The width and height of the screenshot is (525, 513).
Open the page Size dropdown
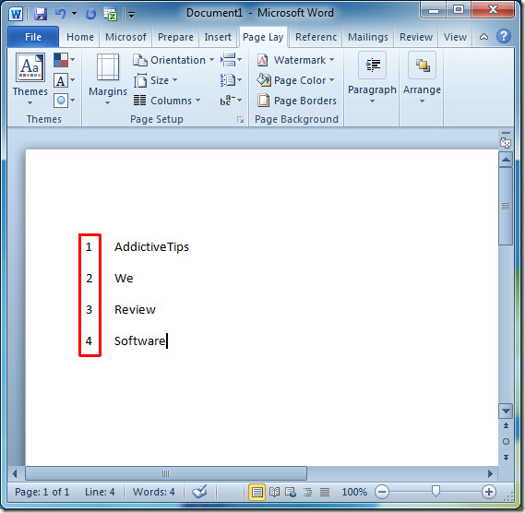click(x=155, y=80)
